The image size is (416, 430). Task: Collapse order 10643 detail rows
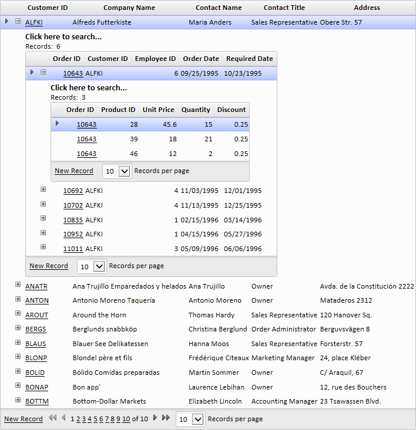pyautogui.click(x=43, y=72)
